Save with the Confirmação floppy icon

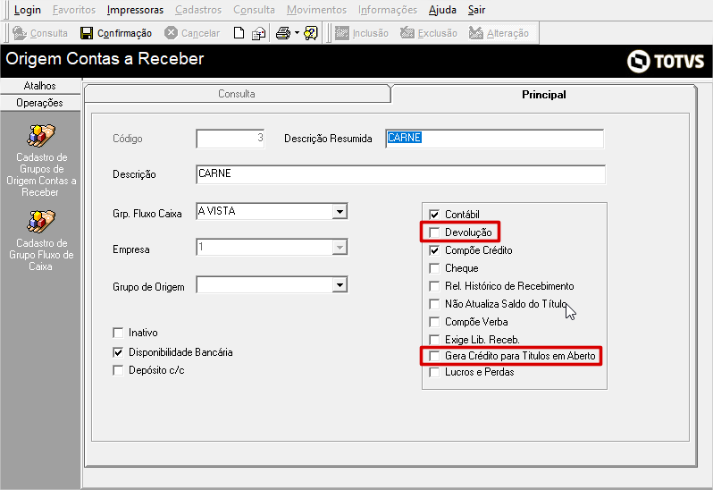(x=87, y=33)
